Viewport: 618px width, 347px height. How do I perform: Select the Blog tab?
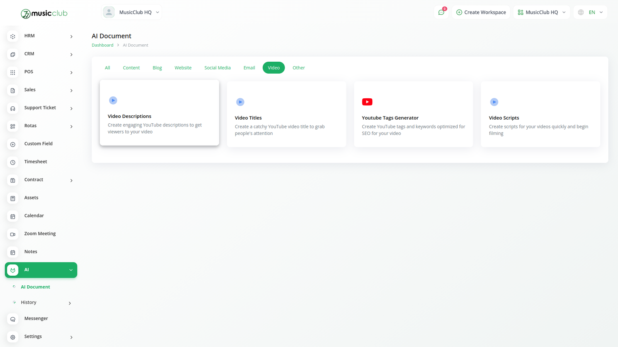tap(157, 68)
